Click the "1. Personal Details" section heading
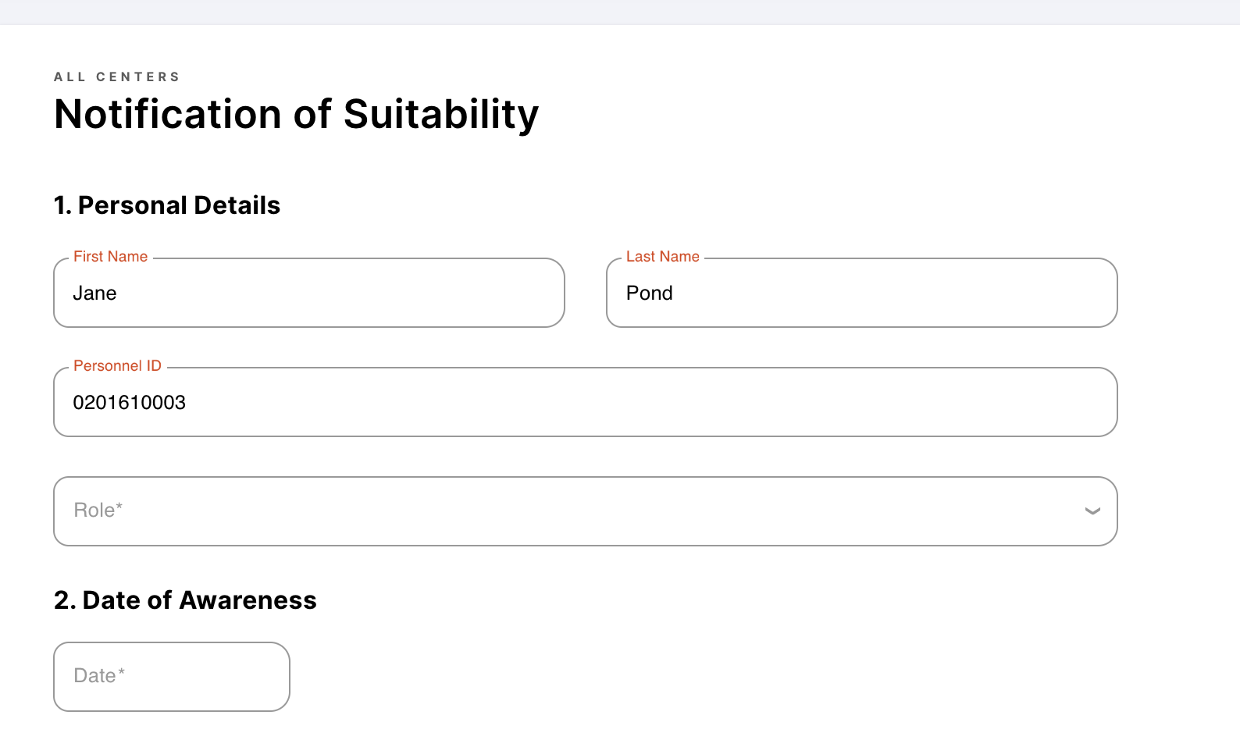Screen dimensions: 1240x740 pyautogui.click(x=166, y=205)
